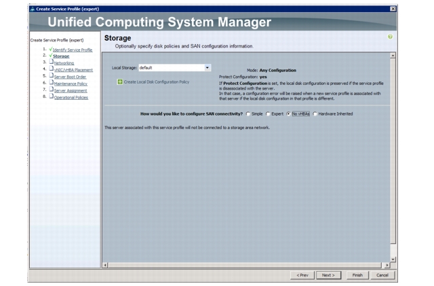The height and width of the screenshot is (286, 434).
Task: Cancel the service profile wizard
Action: [382, 275]
